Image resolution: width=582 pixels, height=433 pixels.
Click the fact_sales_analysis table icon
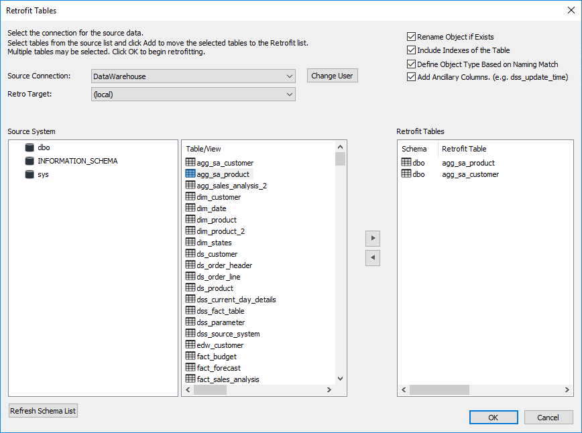190,379
